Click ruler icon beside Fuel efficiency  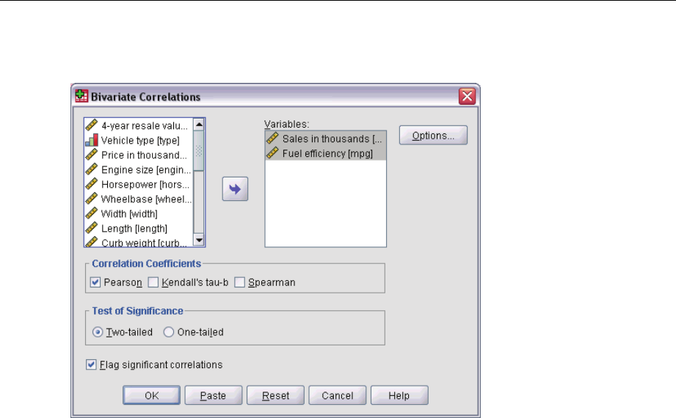272,153
